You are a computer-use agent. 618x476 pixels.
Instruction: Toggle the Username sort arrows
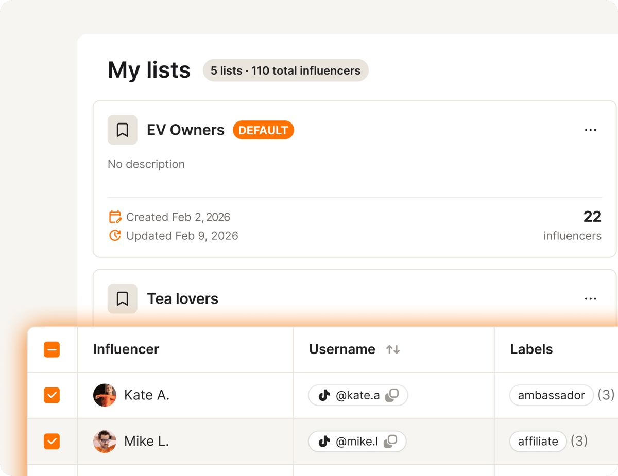tap(393, 349)
